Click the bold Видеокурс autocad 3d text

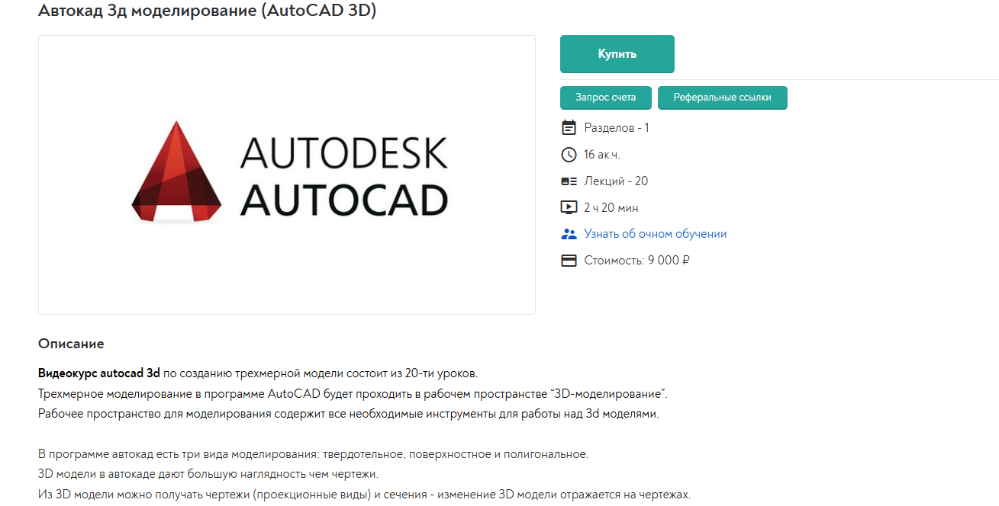click(x=99, y=373)
